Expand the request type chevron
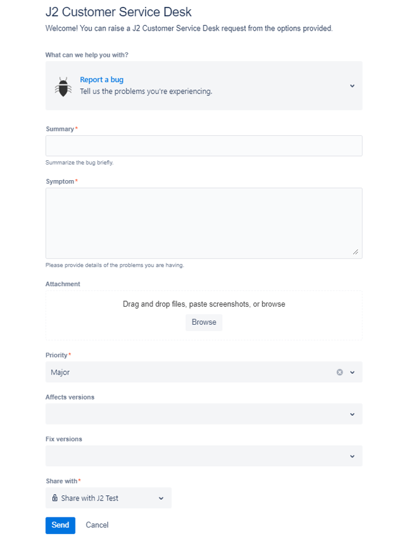418x541 pixels. [352, 86]
